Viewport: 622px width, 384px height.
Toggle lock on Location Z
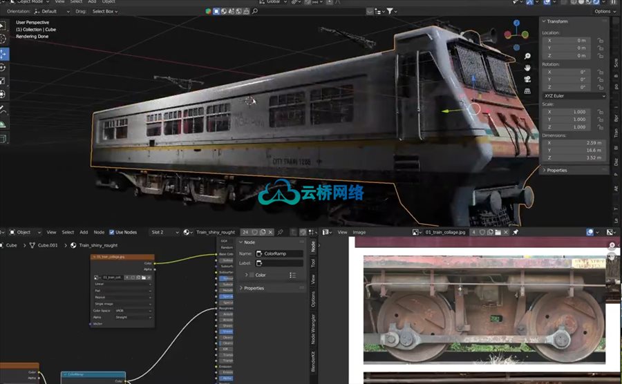point(600,56)
